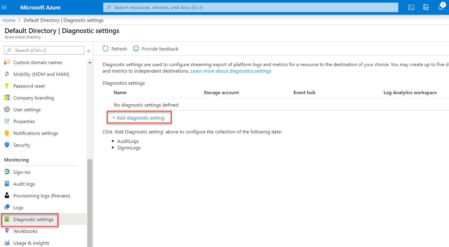
Task: Focus the sidebar Search (Ctrl+/) field
Action: (44, 50)
